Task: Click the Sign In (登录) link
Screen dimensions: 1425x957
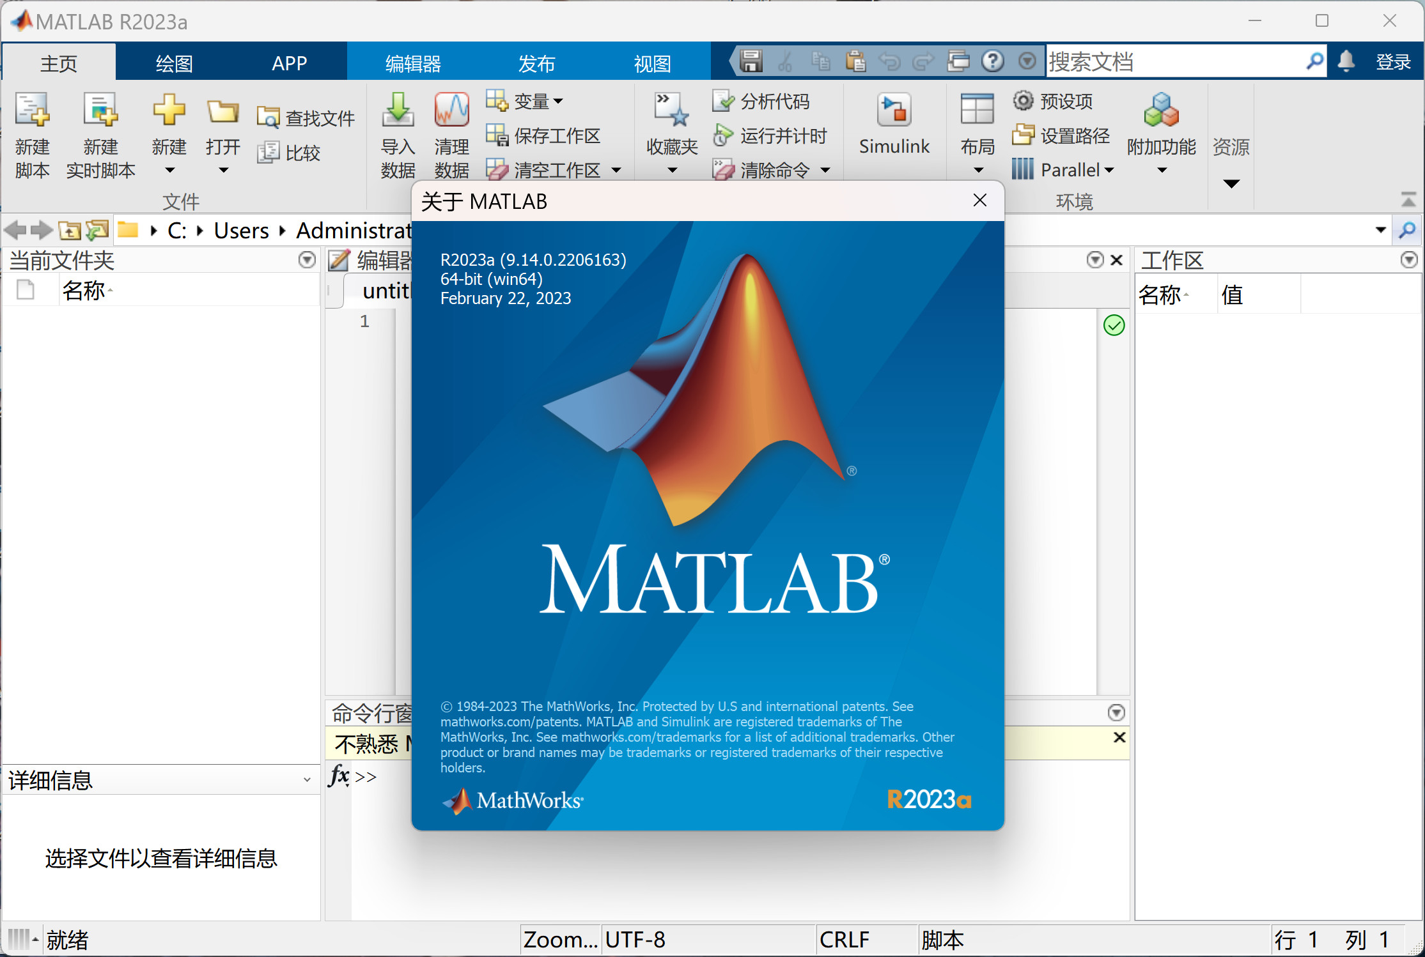Action: pyautogui.click(x=1394, y=61)
